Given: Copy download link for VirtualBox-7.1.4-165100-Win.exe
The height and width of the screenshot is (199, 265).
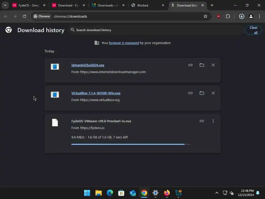Looking at the screenshot, I should pos(190,93).
